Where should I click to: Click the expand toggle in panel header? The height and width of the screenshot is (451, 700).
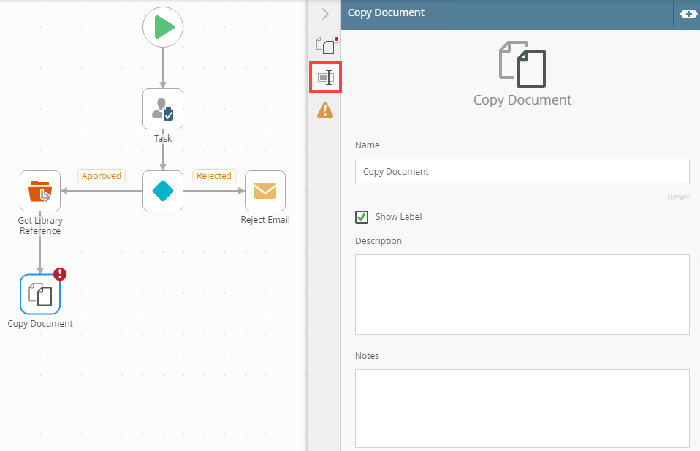688,13
